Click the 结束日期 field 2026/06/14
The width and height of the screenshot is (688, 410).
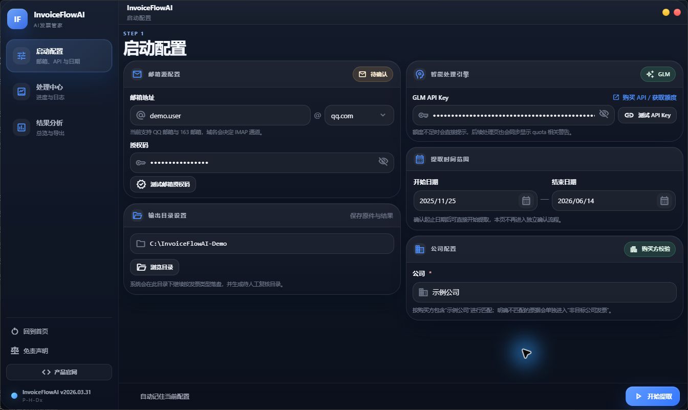[613, 201]
